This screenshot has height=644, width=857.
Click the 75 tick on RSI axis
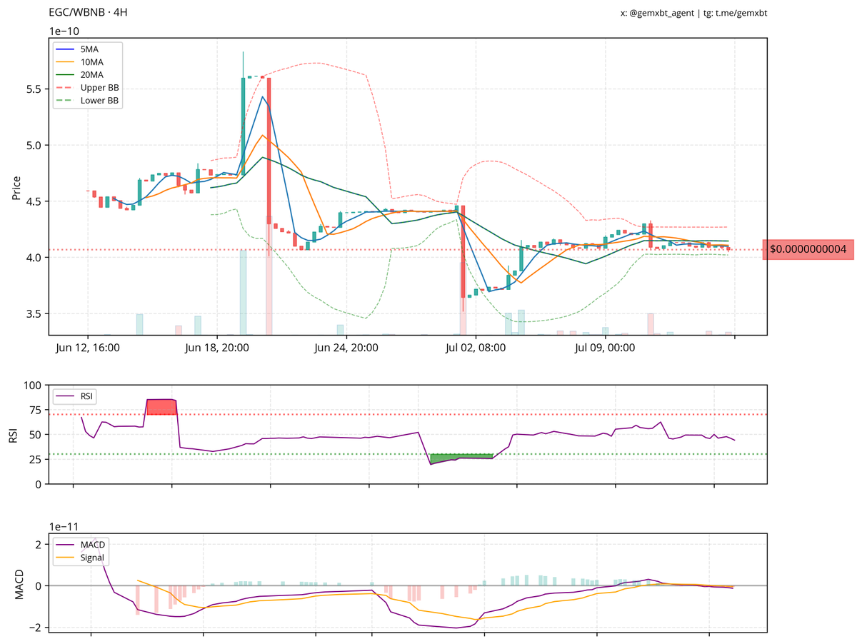(x=36, y=410)
